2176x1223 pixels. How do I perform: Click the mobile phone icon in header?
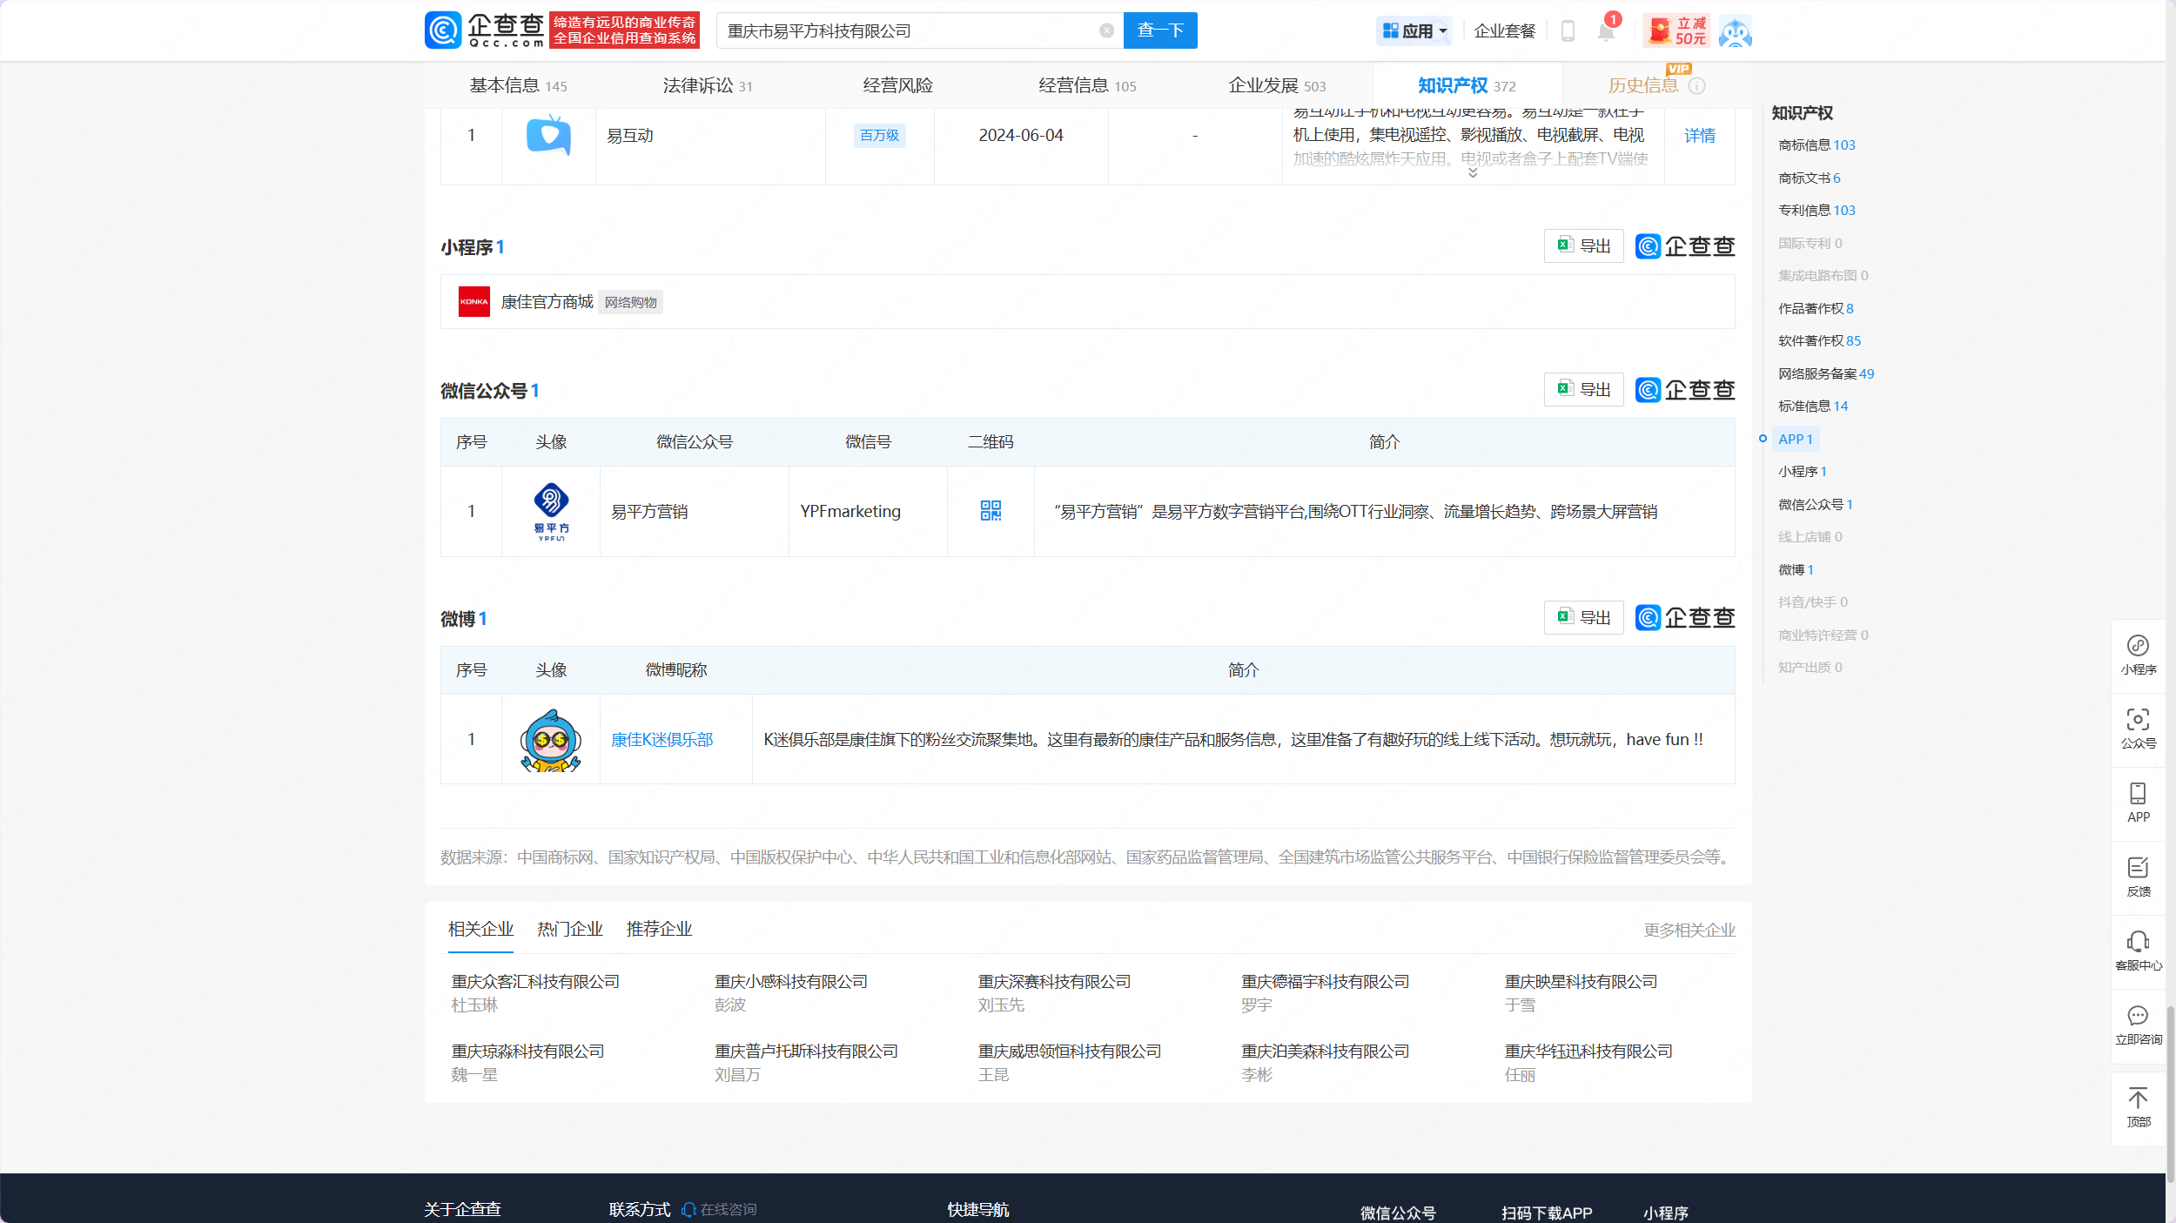1568,31
